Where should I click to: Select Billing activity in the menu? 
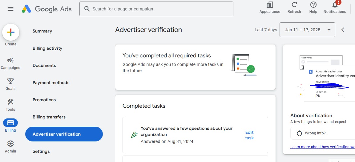click(47, 48)
